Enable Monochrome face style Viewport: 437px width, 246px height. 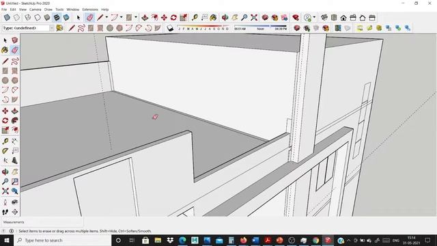point(66,18)
